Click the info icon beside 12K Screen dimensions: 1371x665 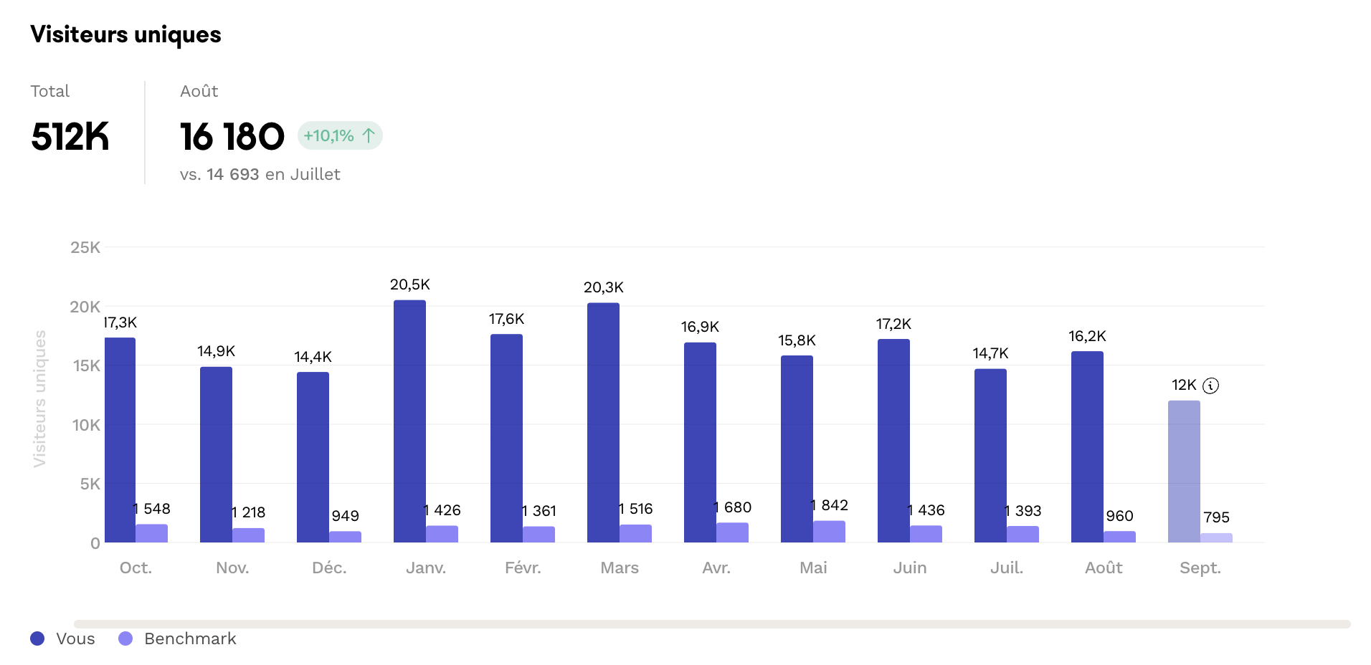pyautogui.click(x=1210, y=386)
